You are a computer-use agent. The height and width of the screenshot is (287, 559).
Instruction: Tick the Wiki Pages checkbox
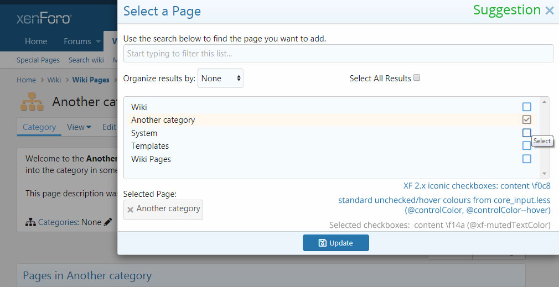tap(526, 159)
